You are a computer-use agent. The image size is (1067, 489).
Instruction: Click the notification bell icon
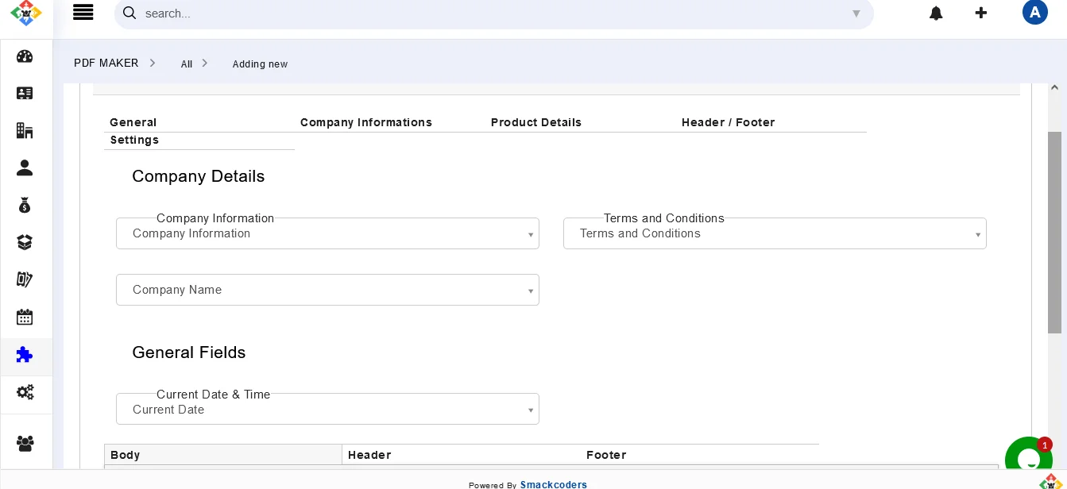coord(936,13)
